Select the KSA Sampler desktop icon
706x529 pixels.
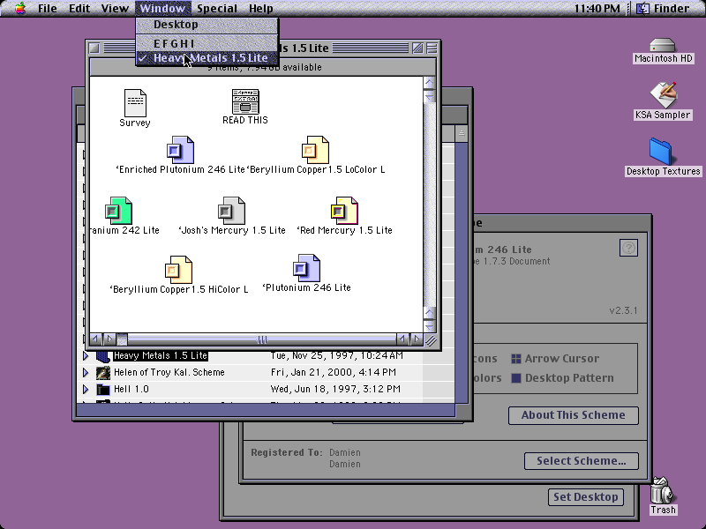tap(663, 95)
